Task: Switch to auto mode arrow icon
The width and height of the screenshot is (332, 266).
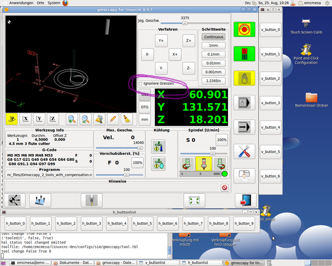Action: (x=245, y=127)
